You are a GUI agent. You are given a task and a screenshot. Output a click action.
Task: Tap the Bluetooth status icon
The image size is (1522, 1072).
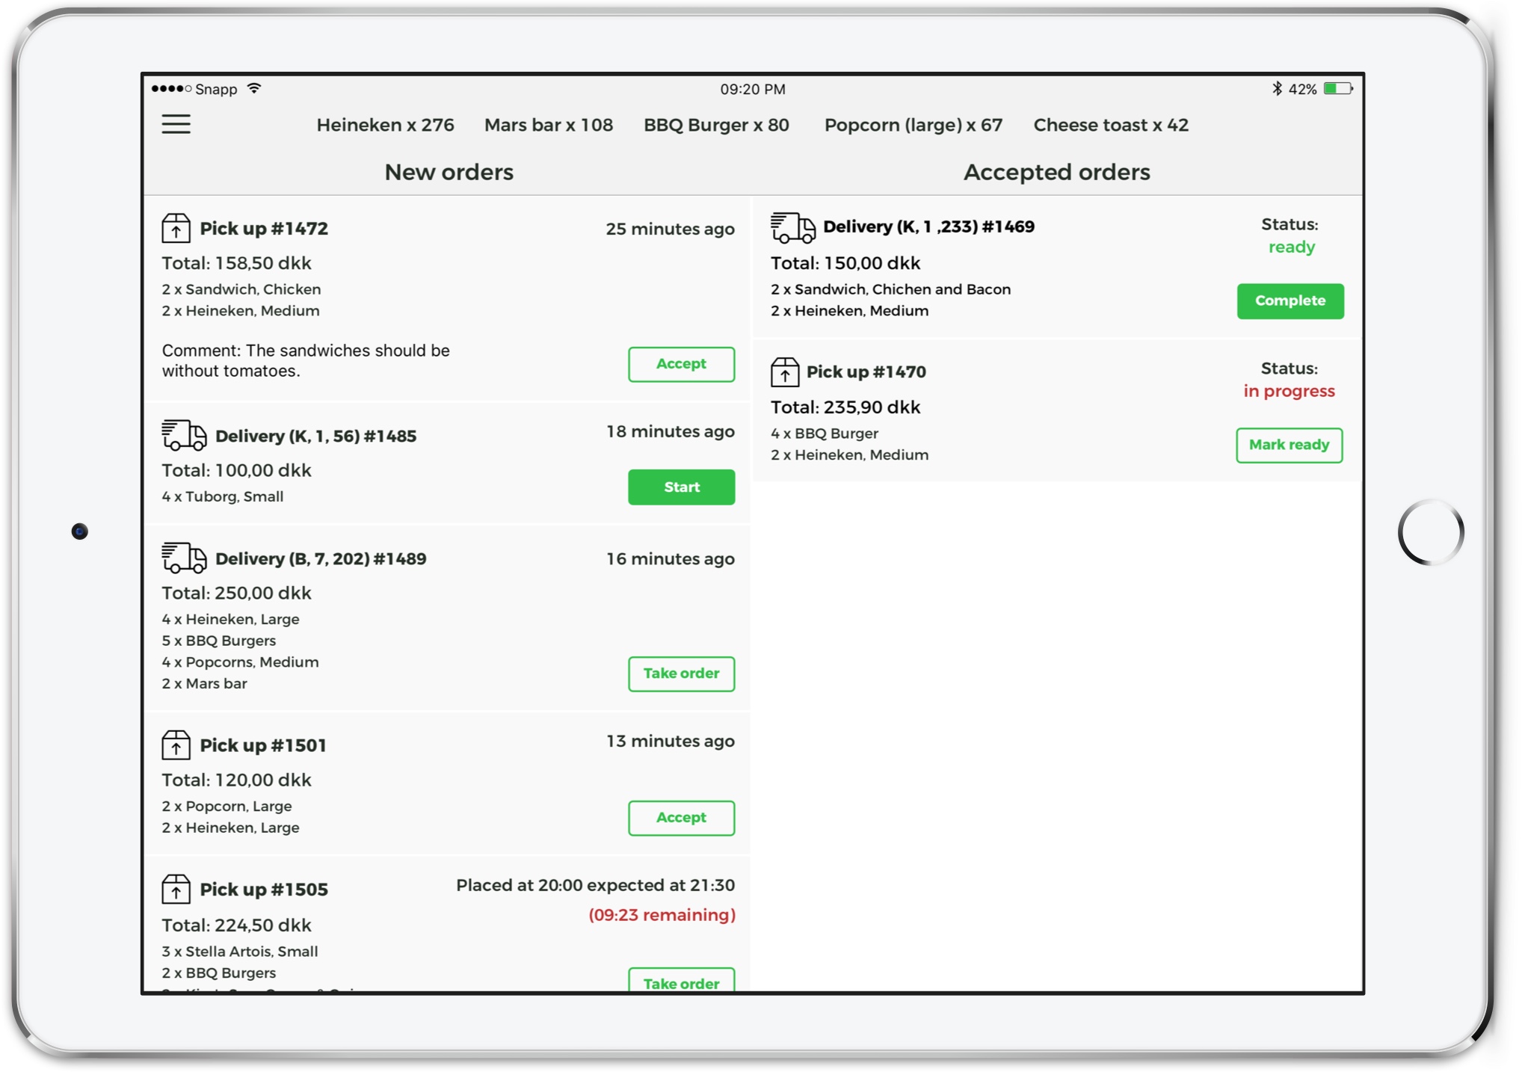[1277, 88]
